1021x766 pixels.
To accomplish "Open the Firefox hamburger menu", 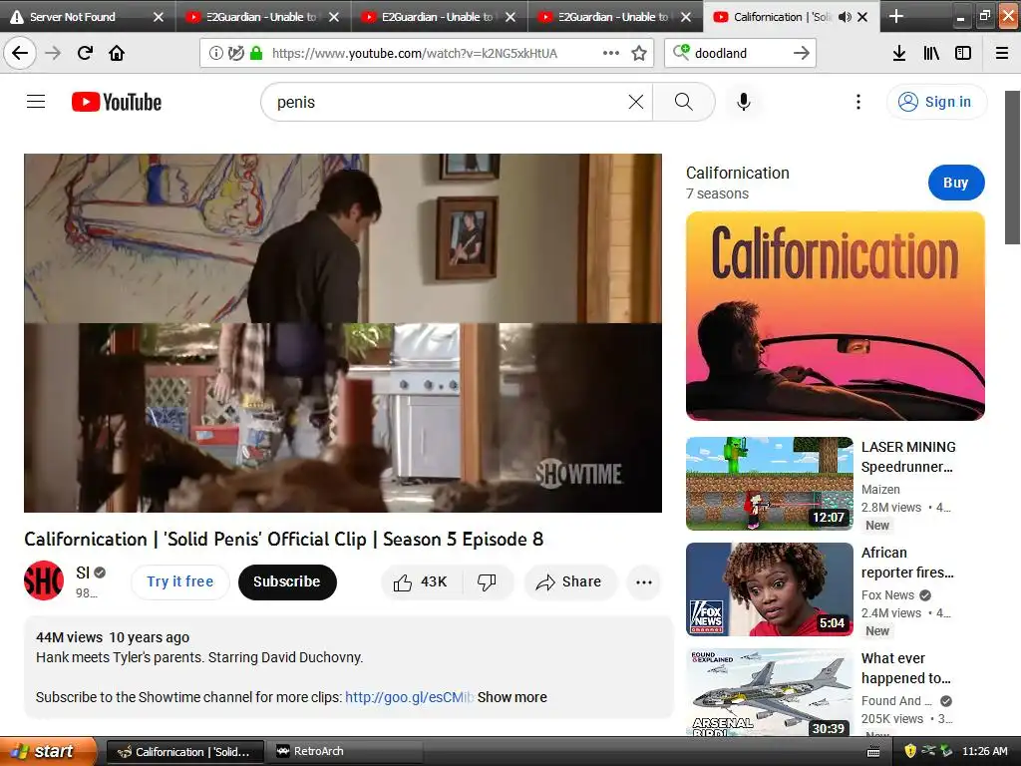I will 1002,54.
